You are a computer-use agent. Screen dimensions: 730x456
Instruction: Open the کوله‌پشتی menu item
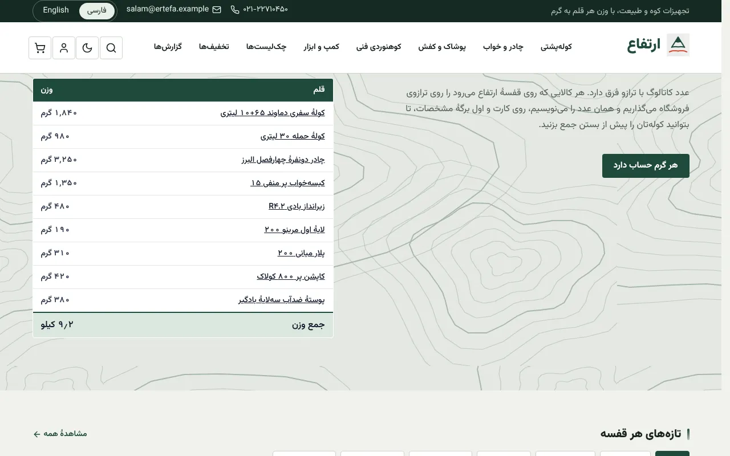(556, 47)
